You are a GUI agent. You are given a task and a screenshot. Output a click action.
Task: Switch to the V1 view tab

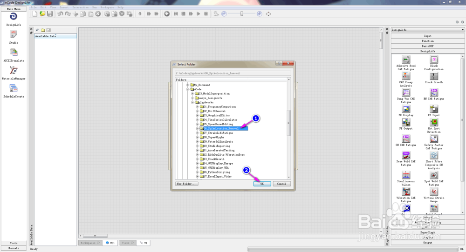point(144,243)
